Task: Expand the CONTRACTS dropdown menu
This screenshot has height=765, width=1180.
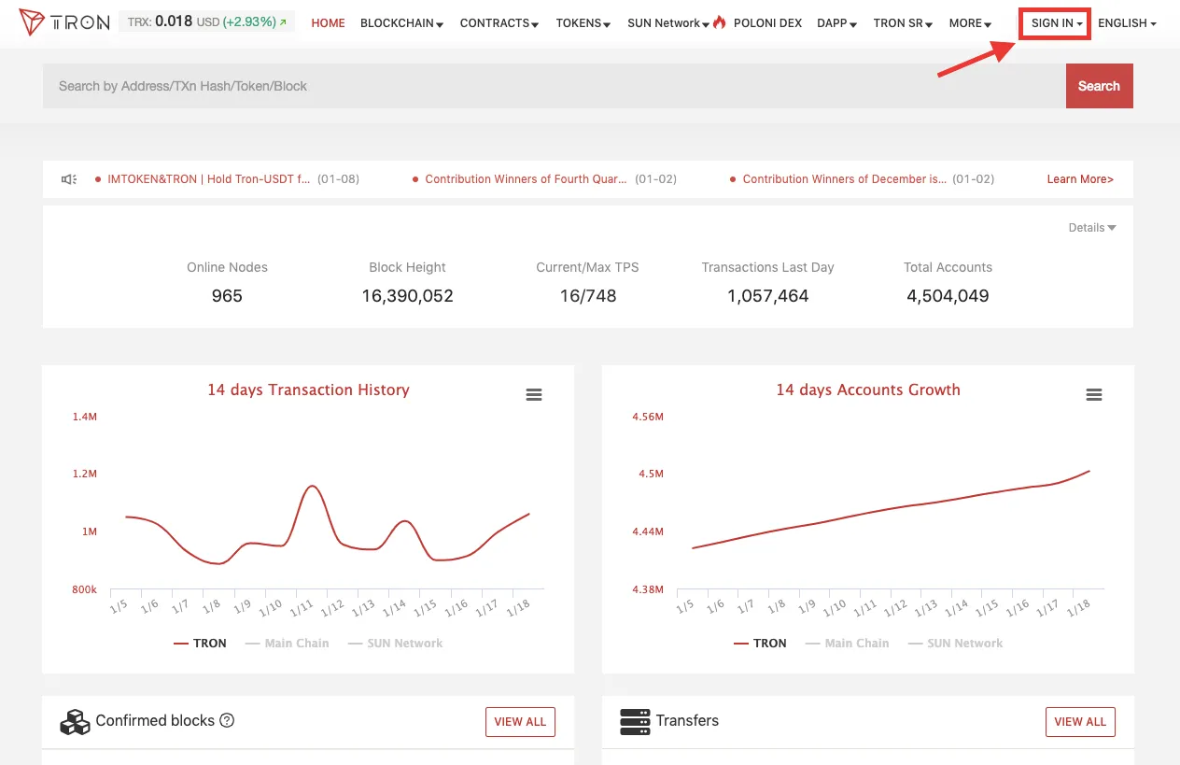Action: (499, 23)
